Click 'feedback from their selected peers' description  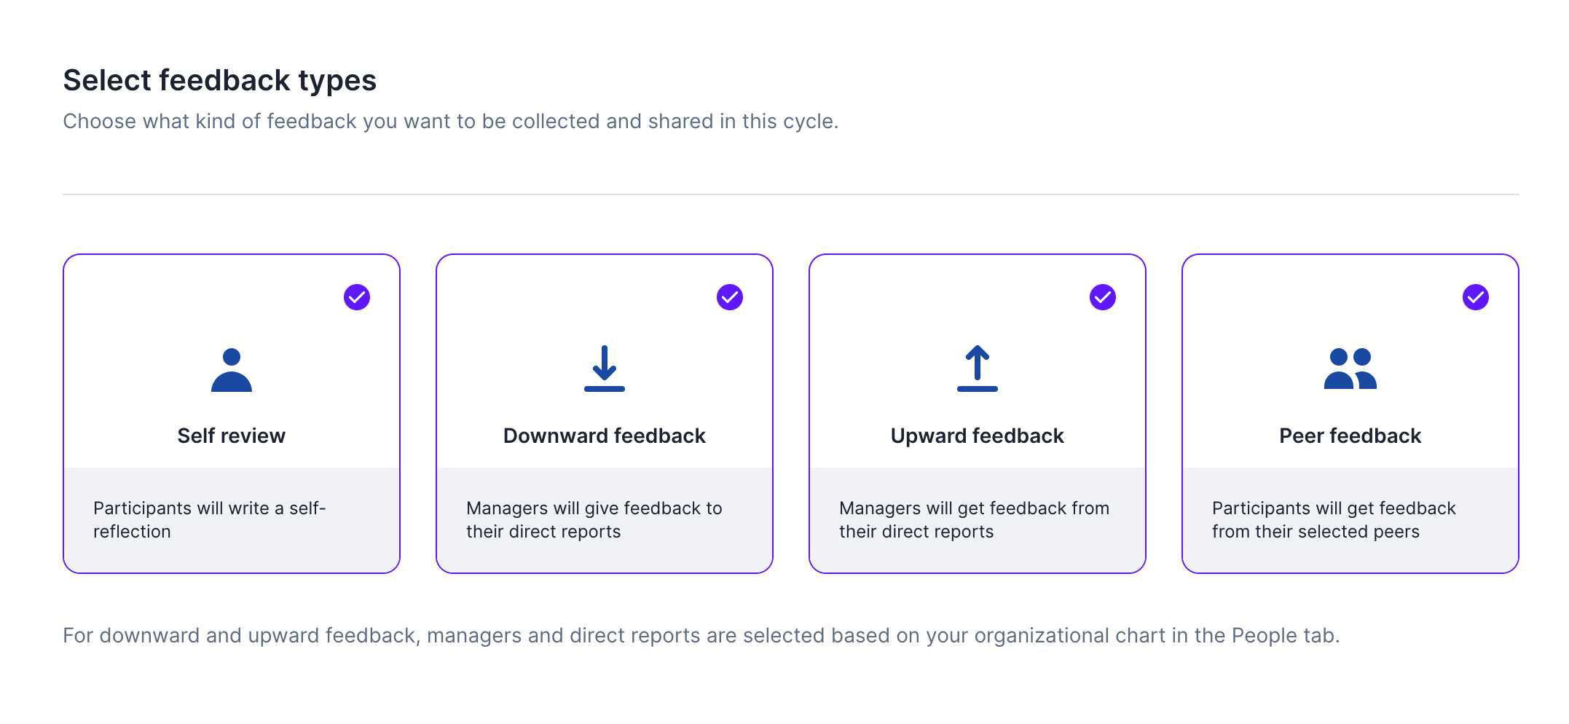(x=1333, y=519)
